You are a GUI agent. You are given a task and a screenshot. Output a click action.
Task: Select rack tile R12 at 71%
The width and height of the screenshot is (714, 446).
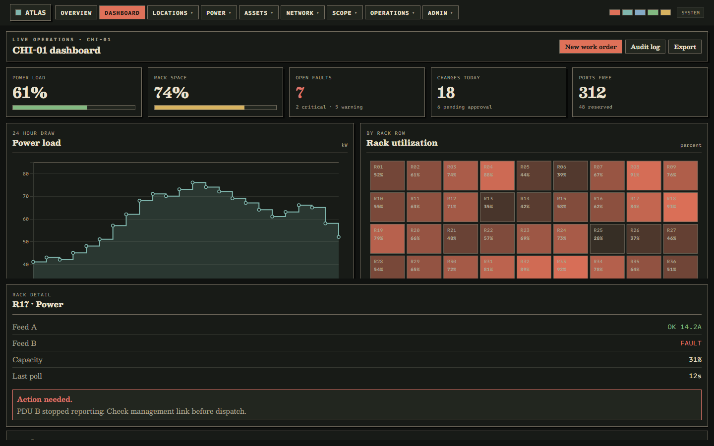coord(461,207)
